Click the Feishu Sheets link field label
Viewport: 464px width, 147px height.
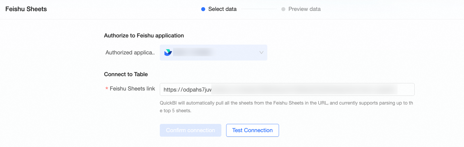tap(132, 89)
